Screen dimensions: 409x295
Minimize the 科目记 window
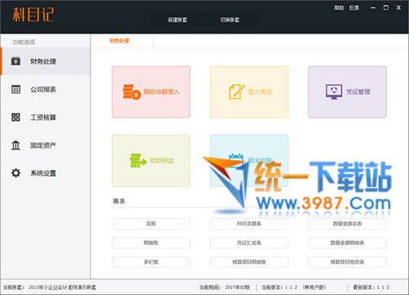(x=373, y=8)
